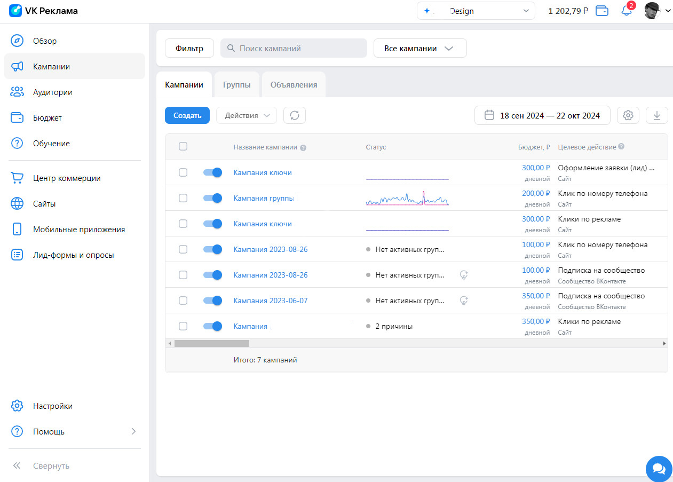Check the select-all checkbox in table header
This screenshot has width=673, height=482.
(183, 146)
